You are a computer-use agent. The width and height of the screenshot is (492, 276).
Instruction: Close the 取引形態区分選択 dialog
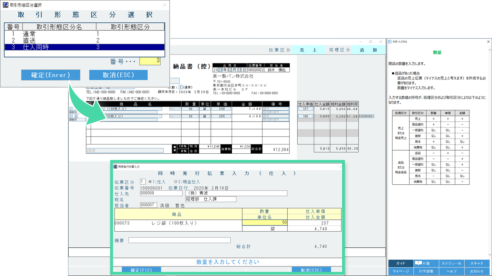tap(164, 5)
